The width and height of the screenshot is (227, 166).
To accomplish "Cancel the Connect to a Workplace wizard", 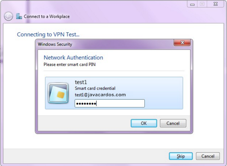I will [x=208, y=156].
